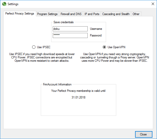Screen dimensions: 157x139
Task: Click the Settings window title text
Action: coord(13,4)
